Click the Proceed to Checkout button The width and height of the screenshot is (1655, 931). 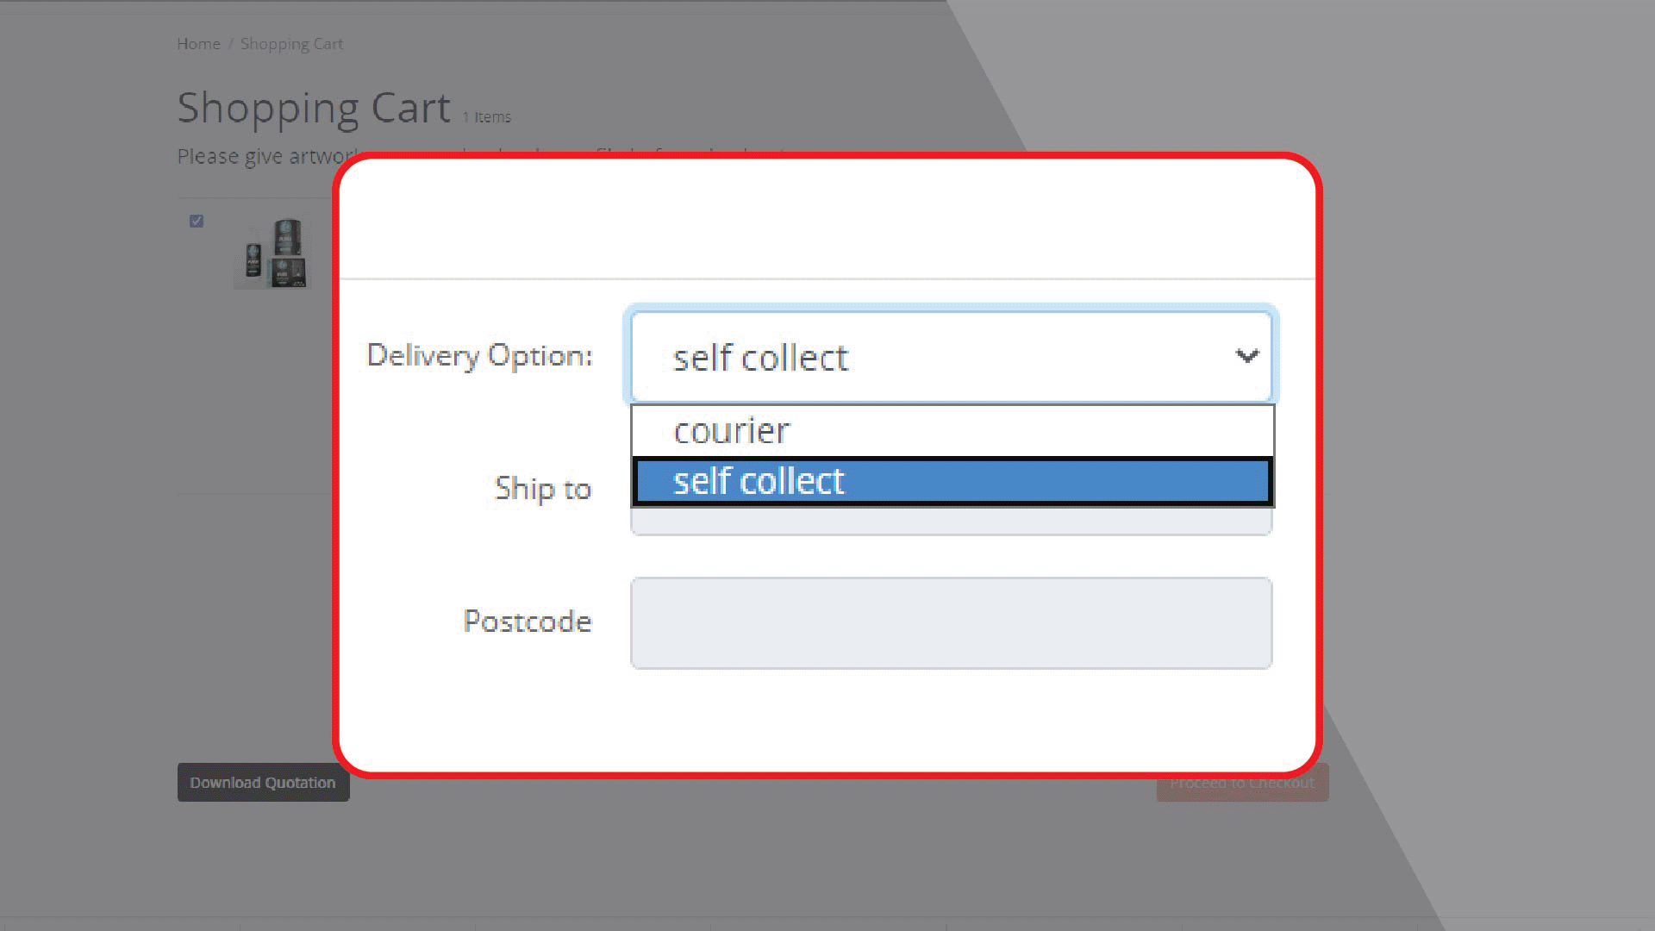click(x=1242, y=783)
